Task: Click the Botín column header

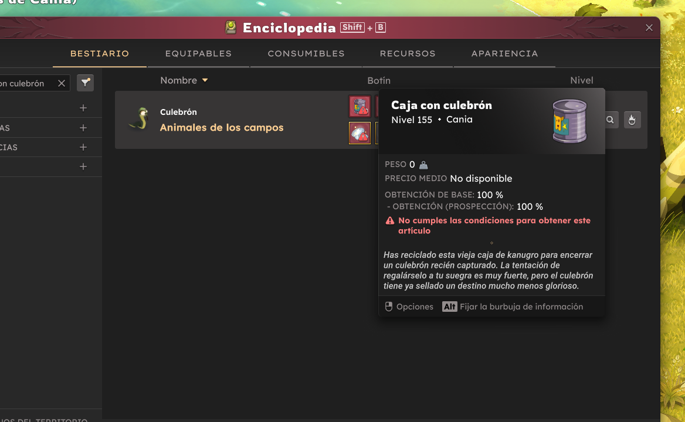Action: pos(379,81)
